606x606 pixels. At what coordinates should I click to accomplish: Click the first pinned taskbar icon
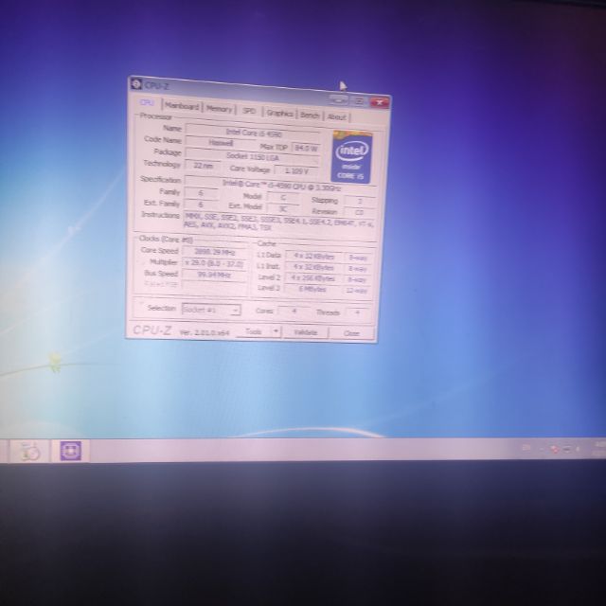[28, 452]
